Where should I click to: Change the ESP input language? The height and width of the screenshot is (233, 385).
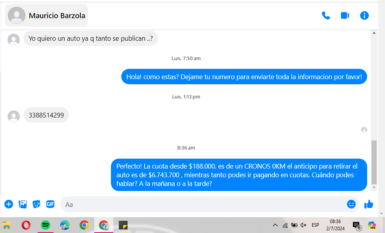coord(315,225)
